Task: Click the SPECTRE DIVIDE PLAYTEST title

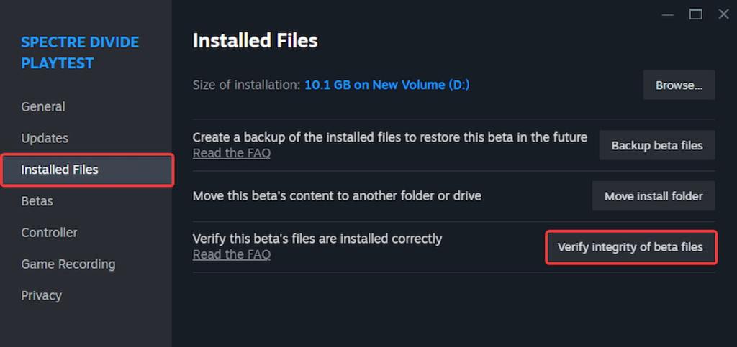Action: (79, 52)
